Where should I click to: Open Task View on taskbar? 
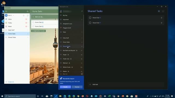point(42,96)
